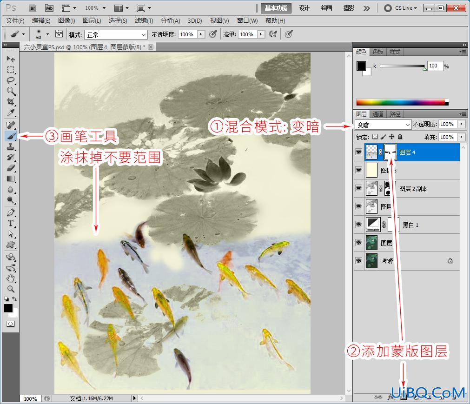This screenshot has height=404, width=470.
Task: Launch Adobe Bridge from top bar
Action: (33, 8)
